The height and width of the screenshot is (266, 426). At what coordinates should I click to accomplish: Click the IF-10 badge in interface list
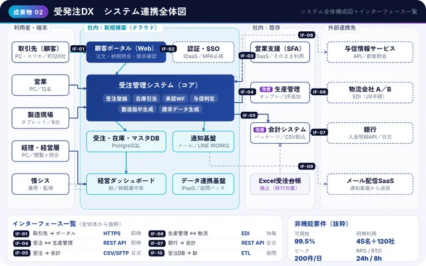click(x=157, y=253)
